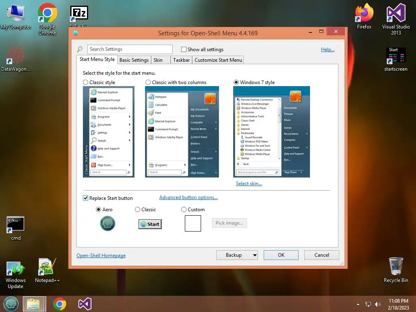Open Visual Studio from the taskbar
This screenshot has height=312, width=416.
(85, 304)
